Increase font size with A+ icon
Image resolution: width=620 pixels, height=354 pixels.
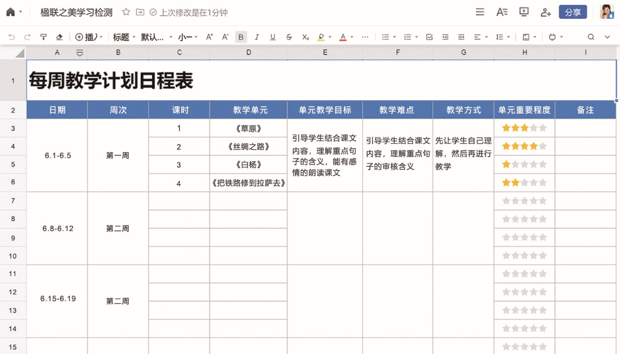click(209, 37)
